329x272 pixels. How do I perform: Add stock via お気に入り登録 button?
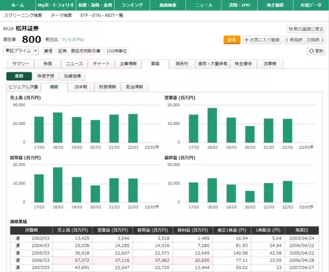tap(262, 39)
